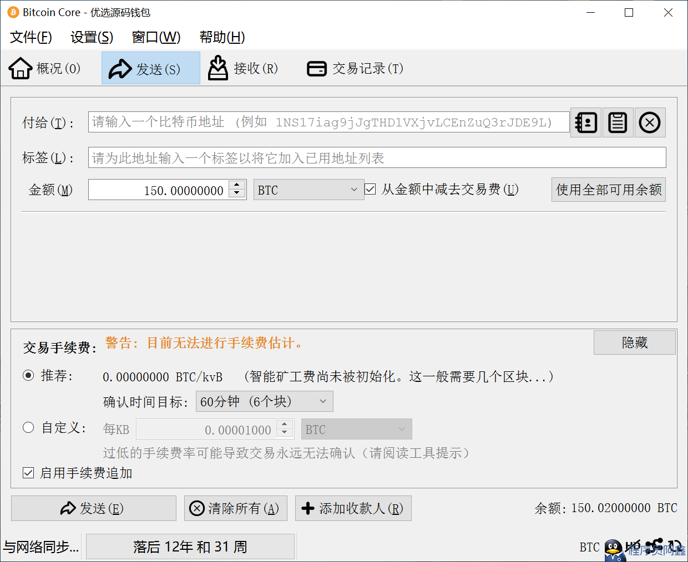
Task: Click the 与网络同步... status text
Action: [x=41, y=547]
